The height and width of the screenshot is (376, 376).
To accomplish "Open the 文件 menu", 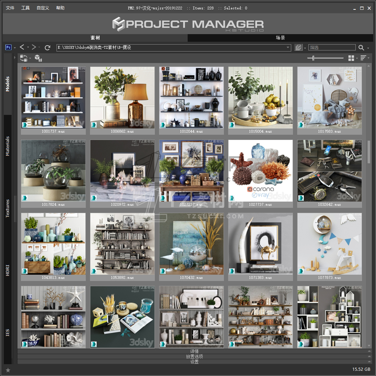I will click(x=10, y=8).
